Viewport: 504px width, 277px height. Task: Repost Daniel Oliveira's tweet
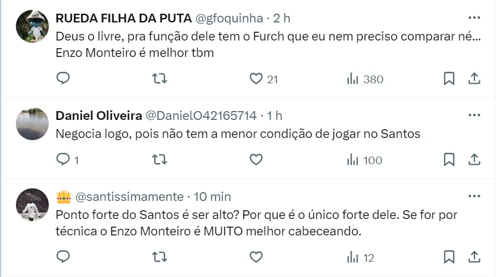point(159,160)
